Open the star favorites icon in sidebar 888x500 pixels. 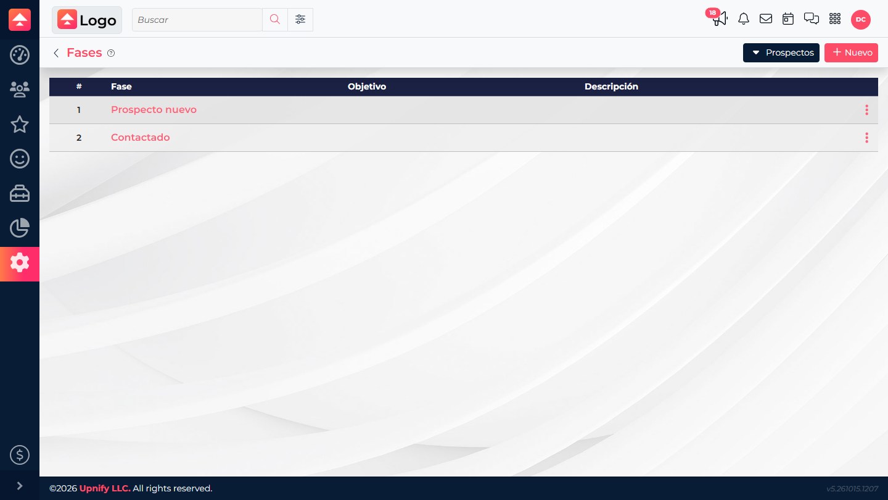tap(20, 124)
